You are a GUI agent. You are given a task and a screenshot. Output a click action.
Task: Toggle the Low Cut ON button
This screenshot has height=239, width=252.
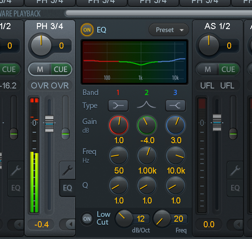(x=87, y=219)
